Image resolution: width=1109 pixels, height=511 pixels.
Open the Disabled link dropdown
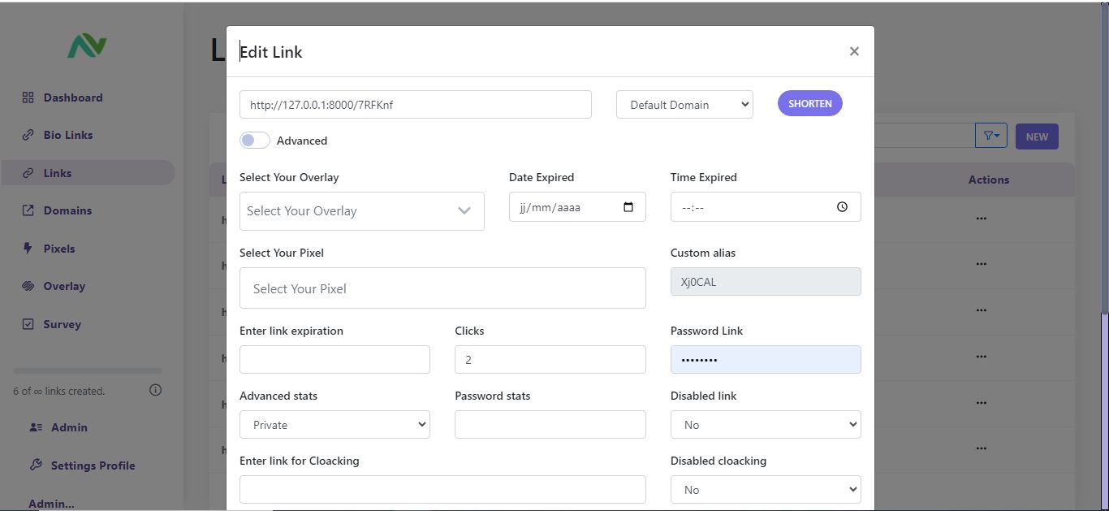click(x=766, y=425)
